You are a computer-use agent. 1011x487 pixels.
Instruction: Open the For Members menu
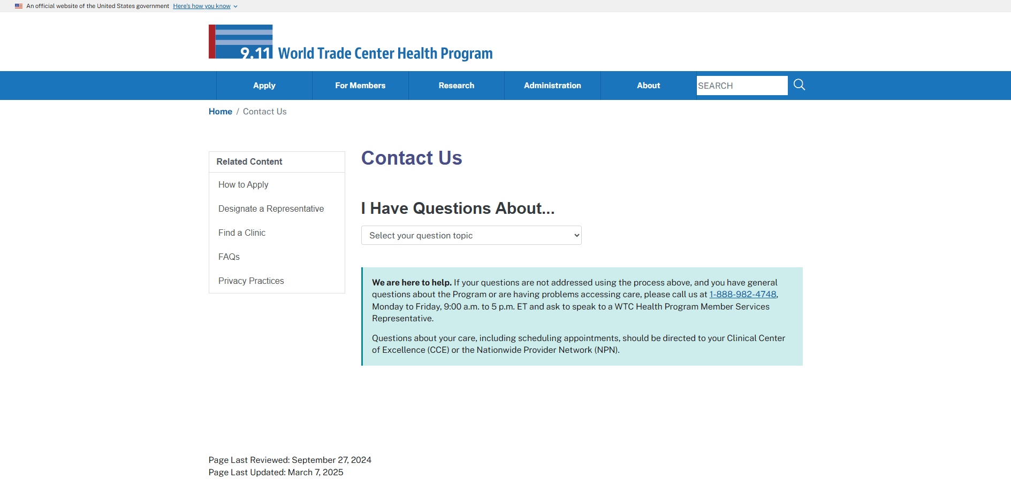click(360, 86)
